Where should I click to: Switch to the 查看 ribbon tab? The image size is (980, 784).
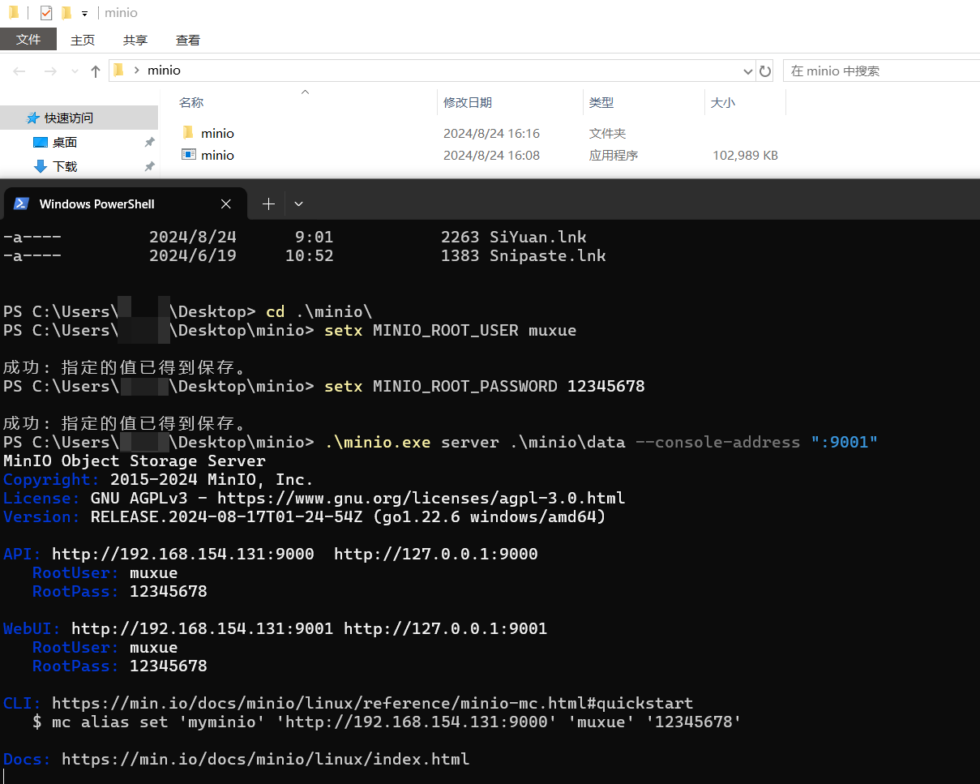[x=187, y=39]
